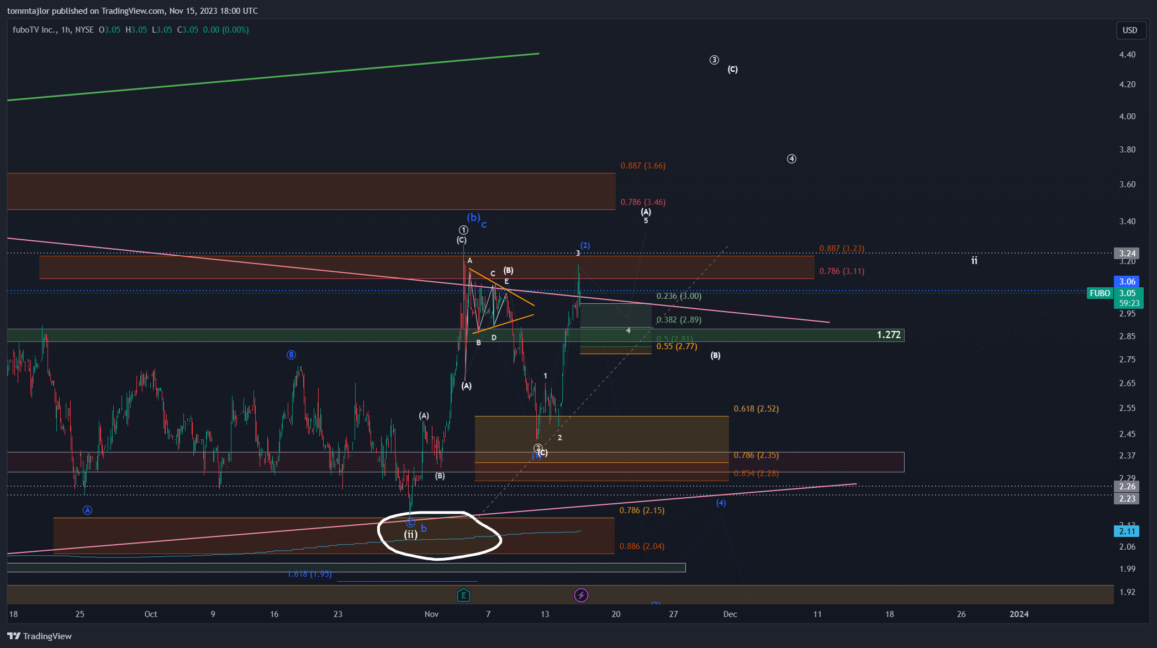This screenshot has height=648, width=1157.
Task: Select the FUBO ticker price tag
Action: pos(1100,293)
